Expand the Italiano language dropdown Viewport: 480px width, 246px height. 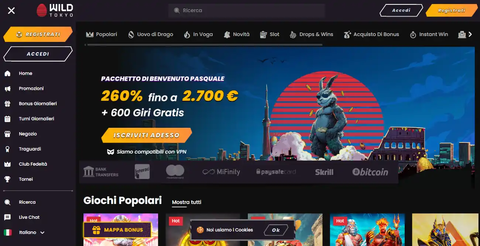pyautogui.click(x=42, y=233)
